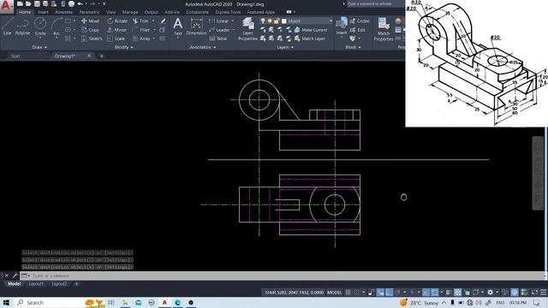Toggle the layer on/off lightbulb
Screen dimensions: 548x308
[263, 21]
